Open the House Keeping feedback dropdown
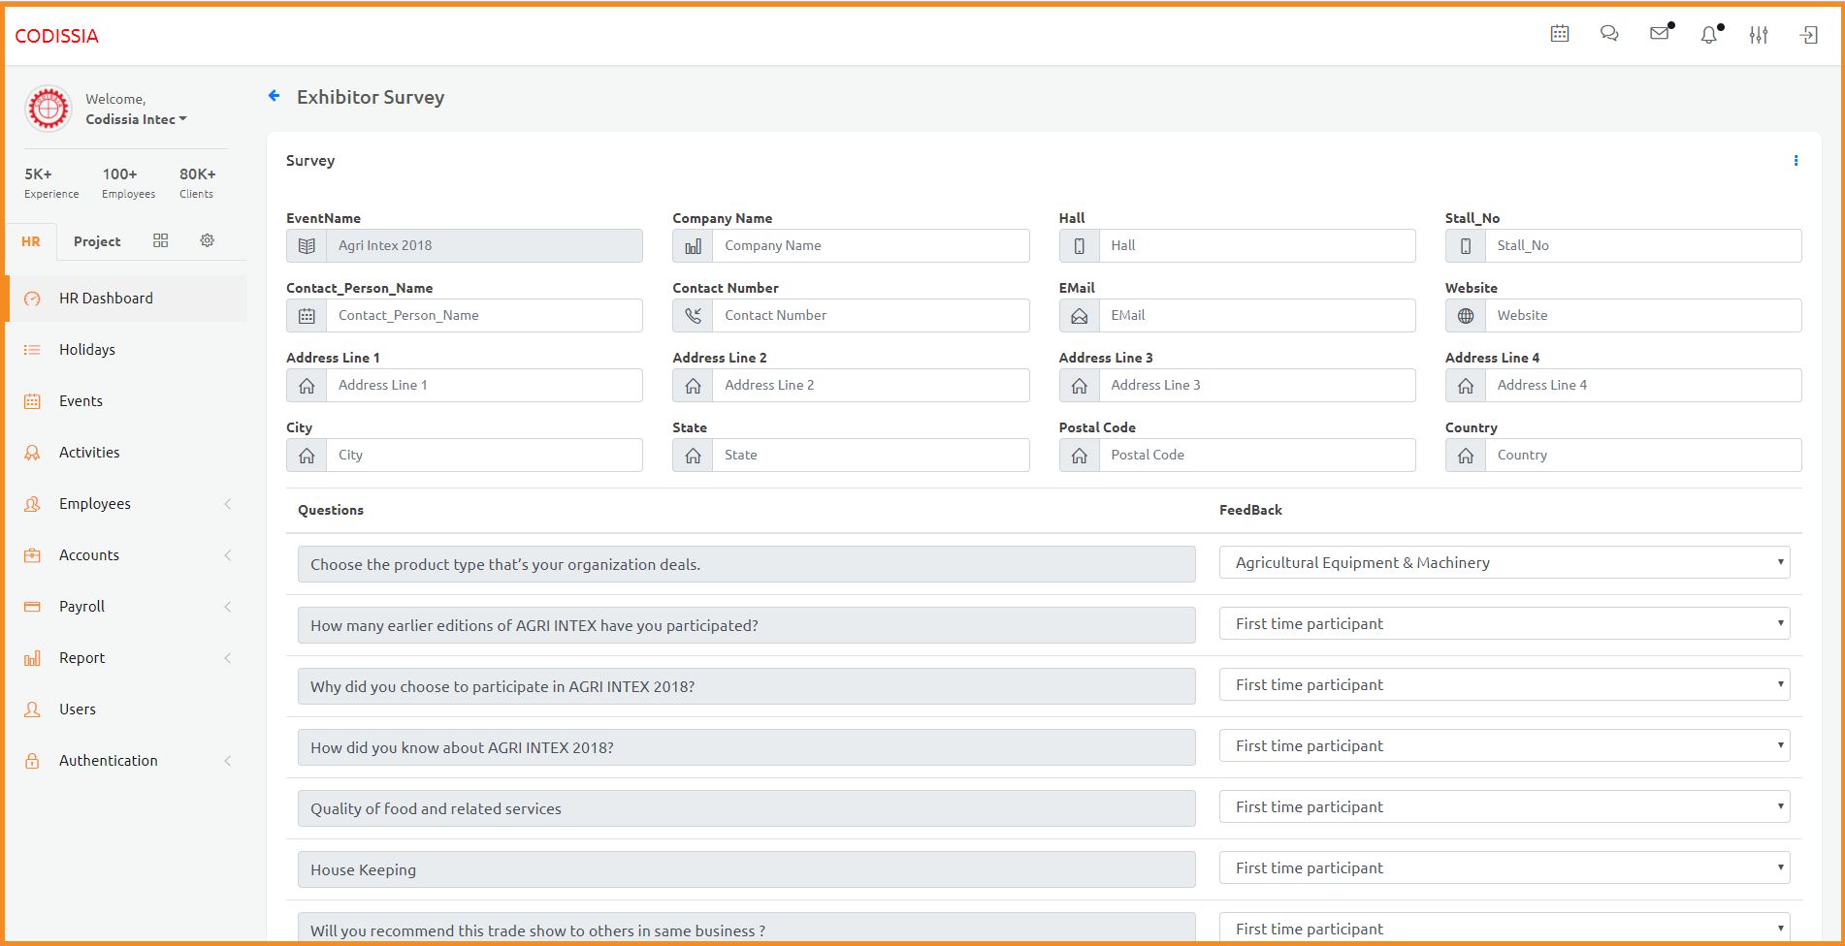The width and height of the screenshot is (1845, 946). pyautogui.click(x=1504, y=868)
